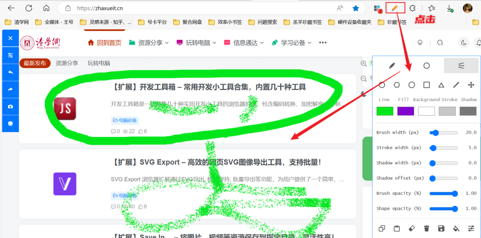Activate the move arrows tool
Viewport: 481px width, 238px height.
coord(471,85)
